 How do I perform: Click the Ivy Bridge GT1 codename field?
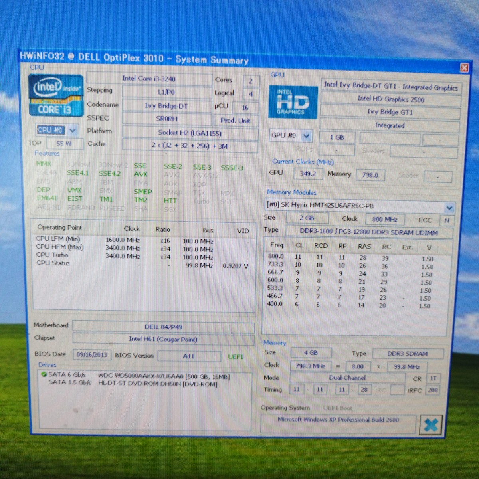pos(390,112)
